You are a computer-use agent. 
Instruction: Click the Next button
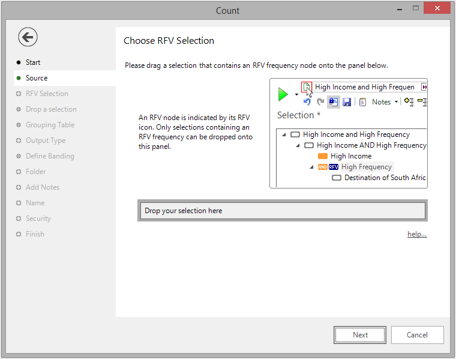pos(360,335)
